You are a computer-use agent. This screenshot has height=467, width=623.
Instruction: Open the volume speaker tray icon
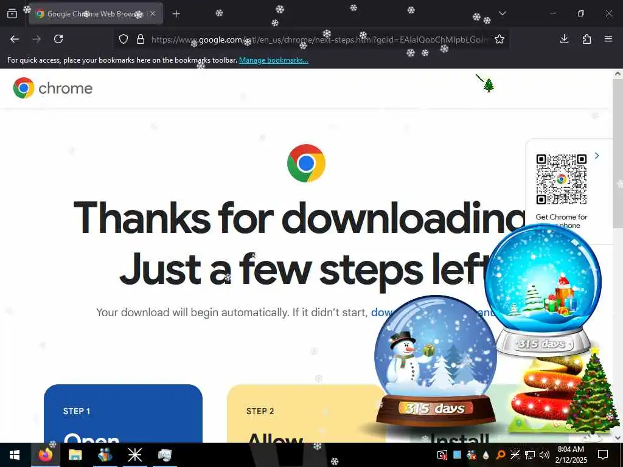point(545,455)
